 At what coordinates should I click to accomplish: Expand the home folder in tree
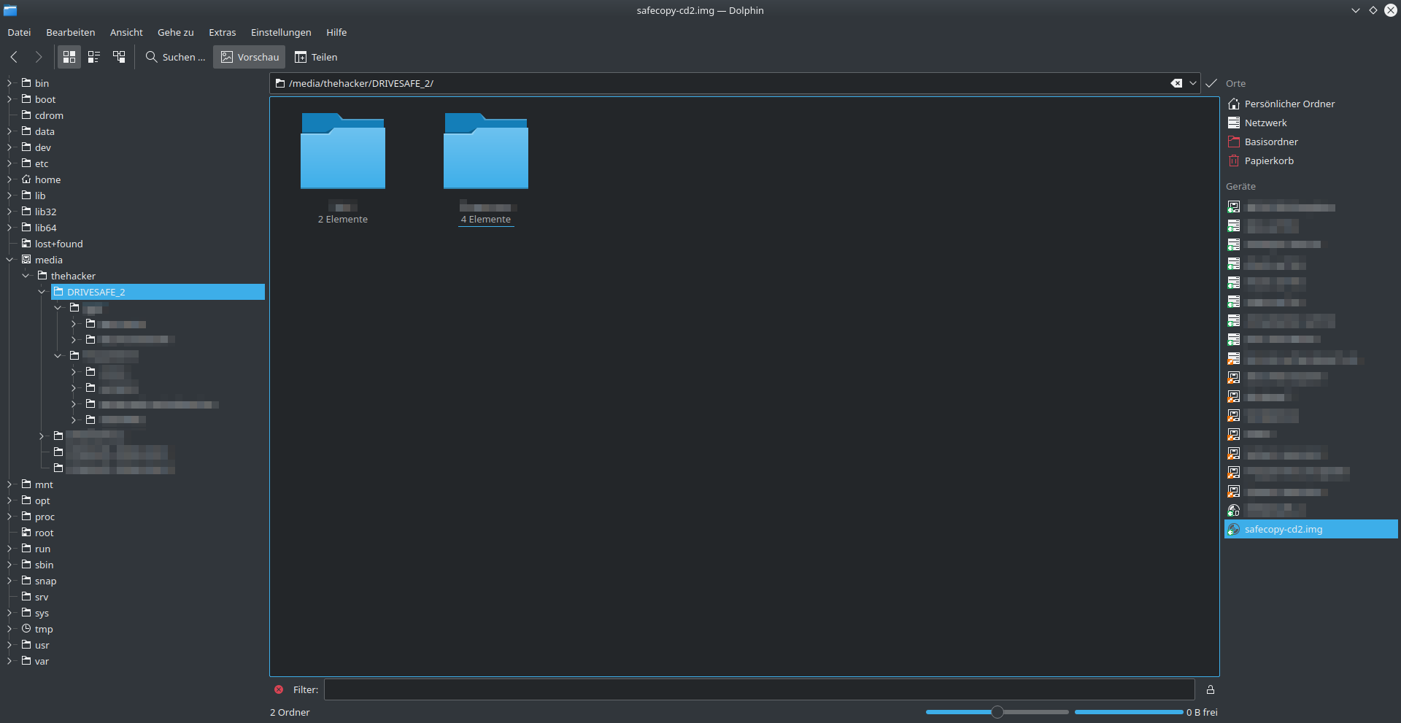pos(9,179)
